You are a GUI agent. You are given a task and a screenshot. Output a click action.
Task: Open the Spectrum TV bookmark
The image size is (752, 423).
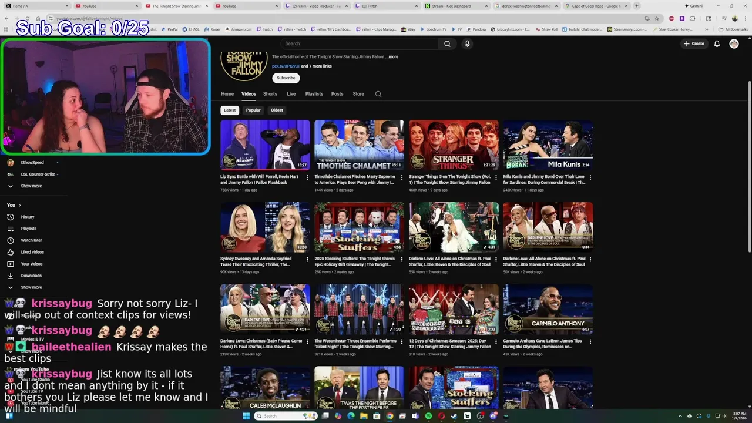(434, 29)
